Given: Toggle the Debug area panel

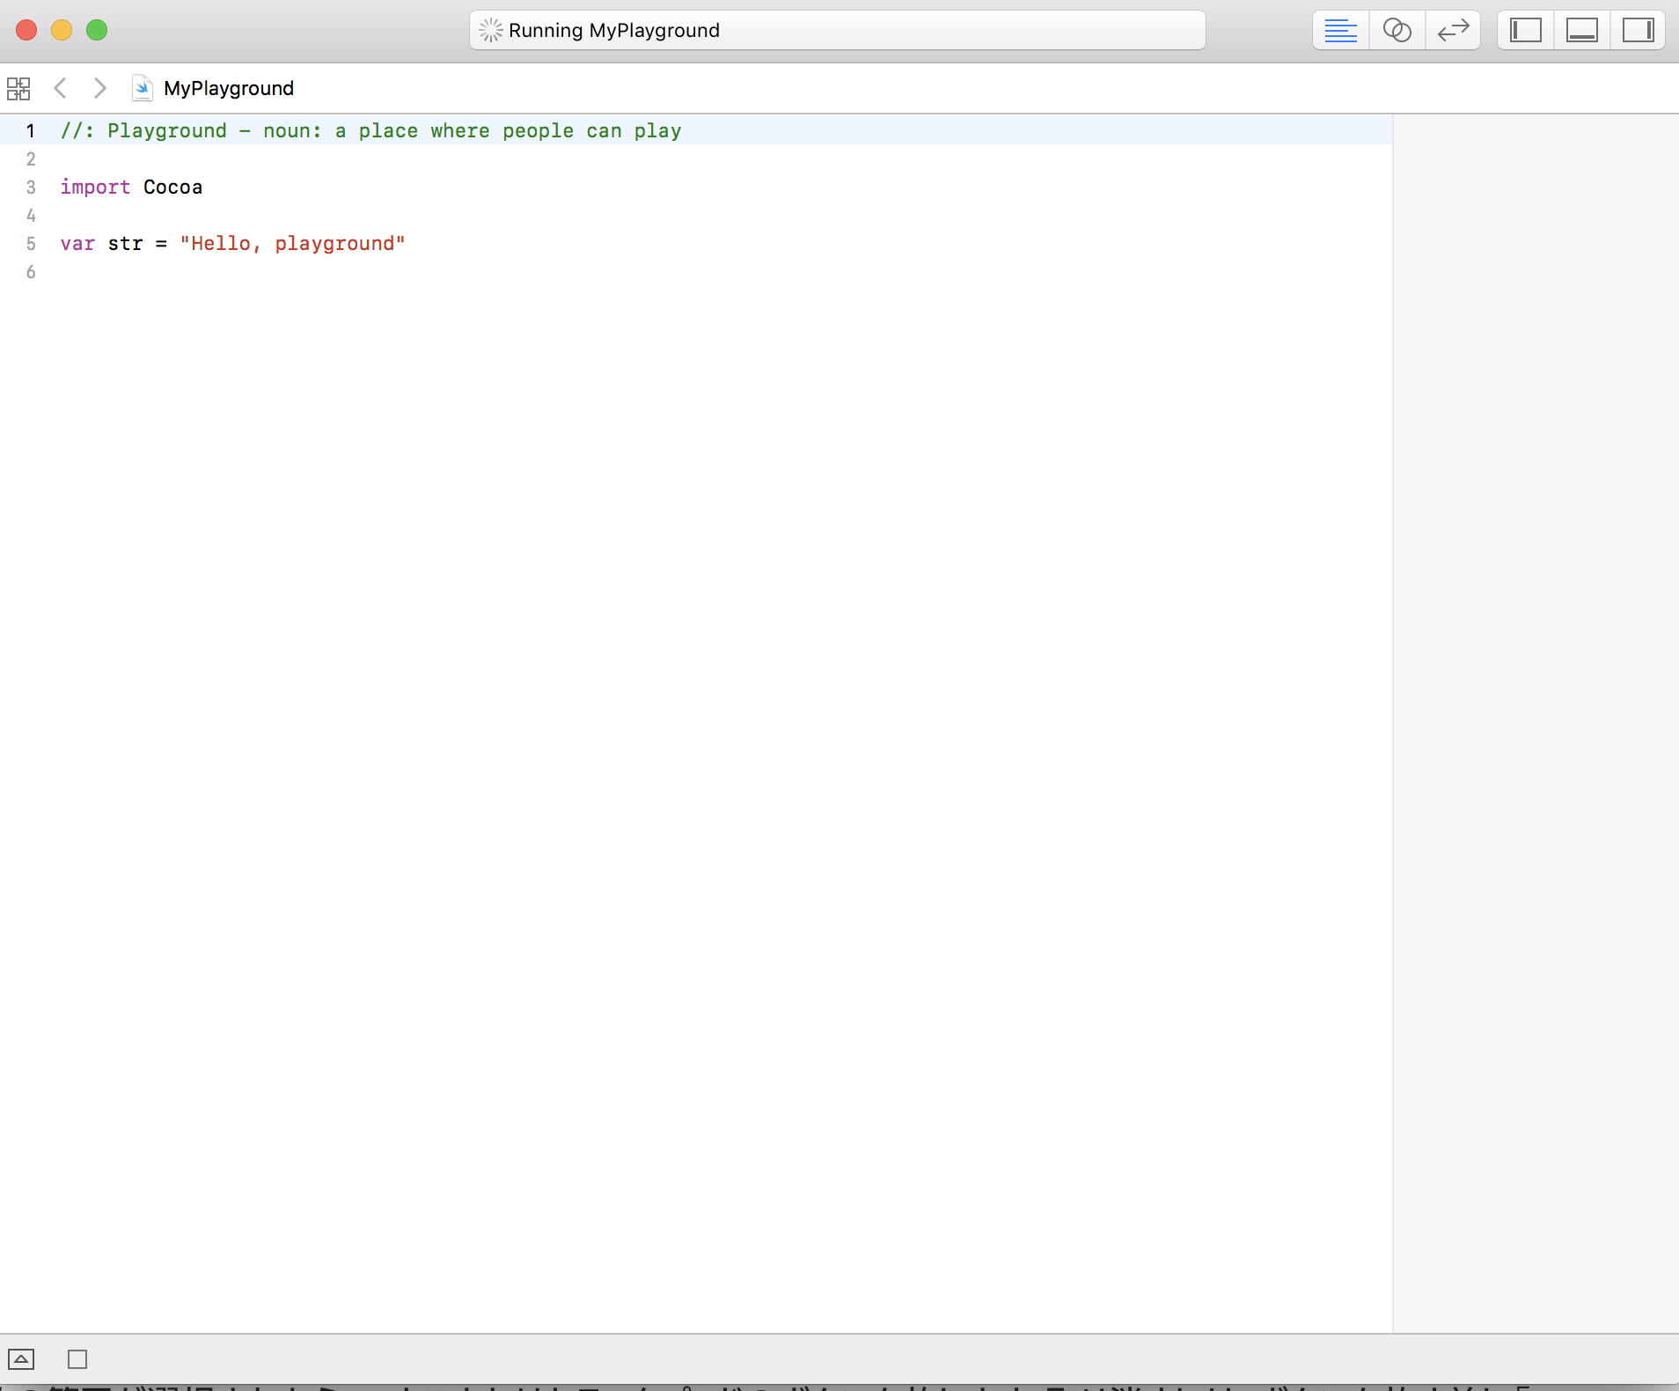Looking at the screenshot, I should [1581, 31].
